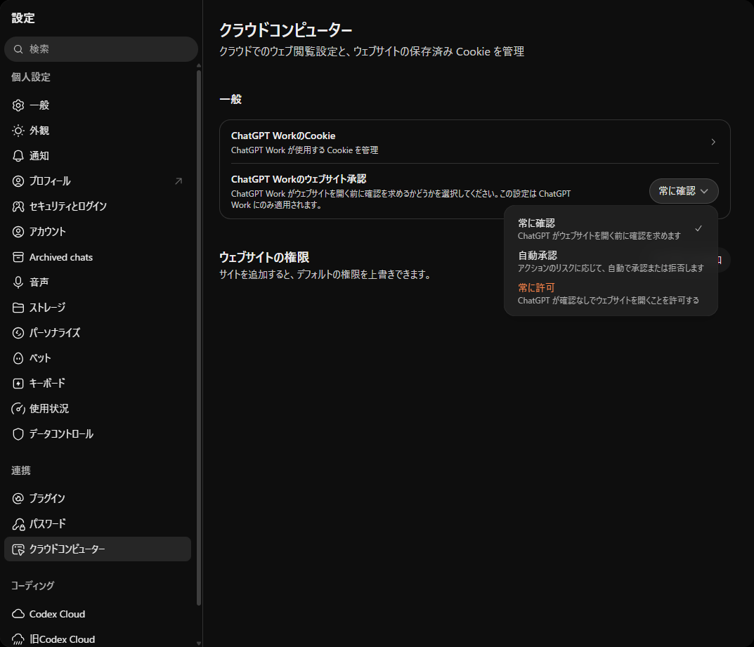Click the ウェブサイトの権限 heading
The width and height of the screenshot is (754, 647).
pyautogui.click(x=264, y=257)
